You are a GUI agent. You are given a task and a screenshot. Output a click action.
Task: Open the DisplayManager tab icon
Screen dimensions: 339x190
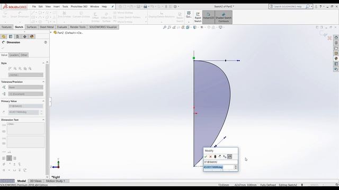pos(32,36)
